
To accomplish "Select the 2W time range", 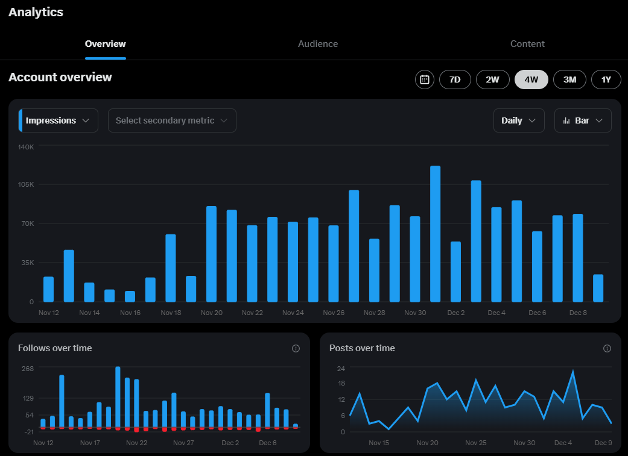I will (493, 80).
